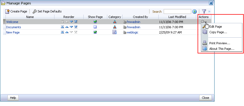Screen dimensions: 244x106
Task: Uncheck Show Page for Welcome
Action: tap(95, 22)
